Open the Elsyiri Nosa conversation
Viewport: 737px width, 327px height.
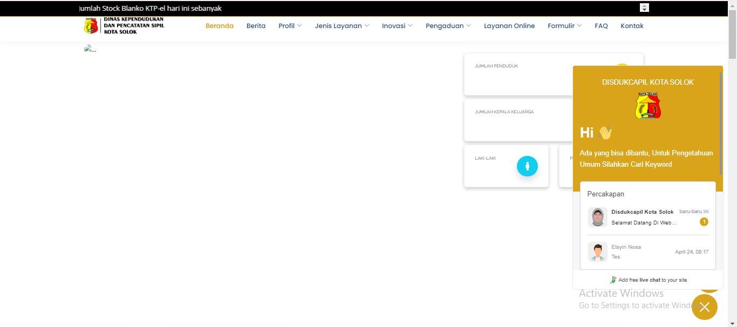click(648, 251)
